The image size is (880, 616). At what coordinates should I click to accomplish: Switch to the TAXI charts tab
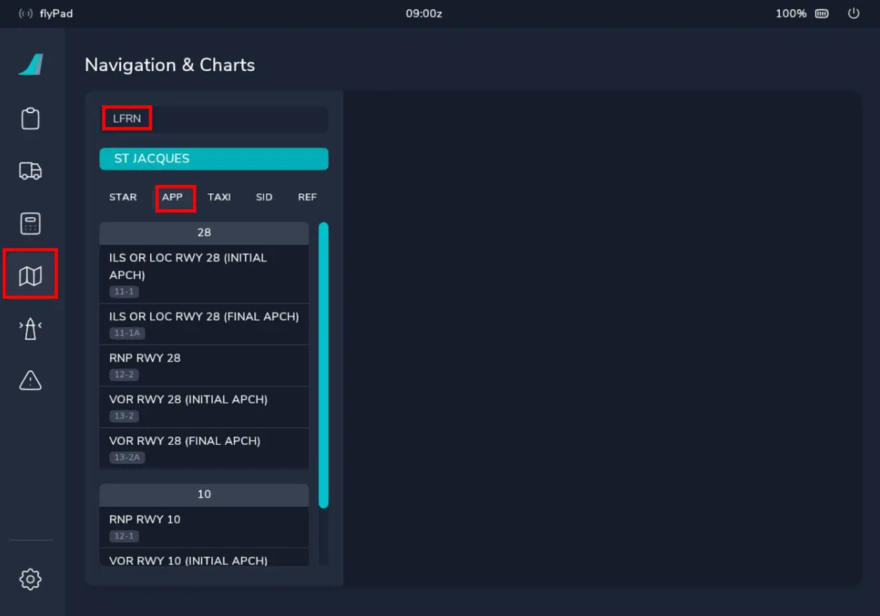219,197
